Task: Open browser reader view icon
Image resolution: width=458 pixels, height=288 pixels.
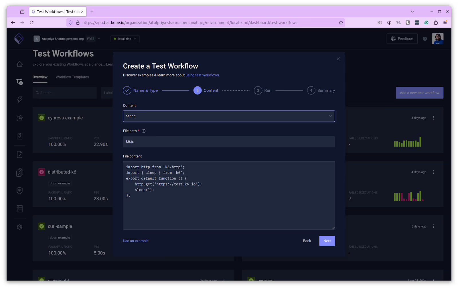Action: coord(380,23)
